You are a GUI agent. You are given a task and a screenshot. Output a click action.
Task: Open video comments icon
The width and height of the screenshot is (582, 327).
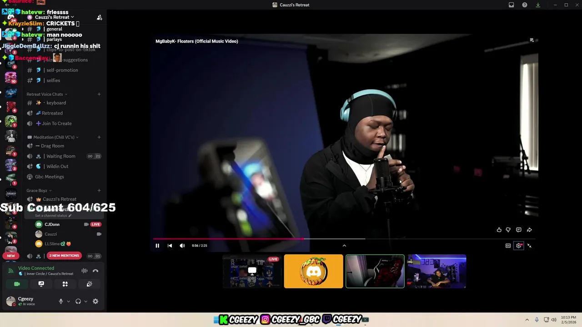pyautogui.click(x=519, y=230)
